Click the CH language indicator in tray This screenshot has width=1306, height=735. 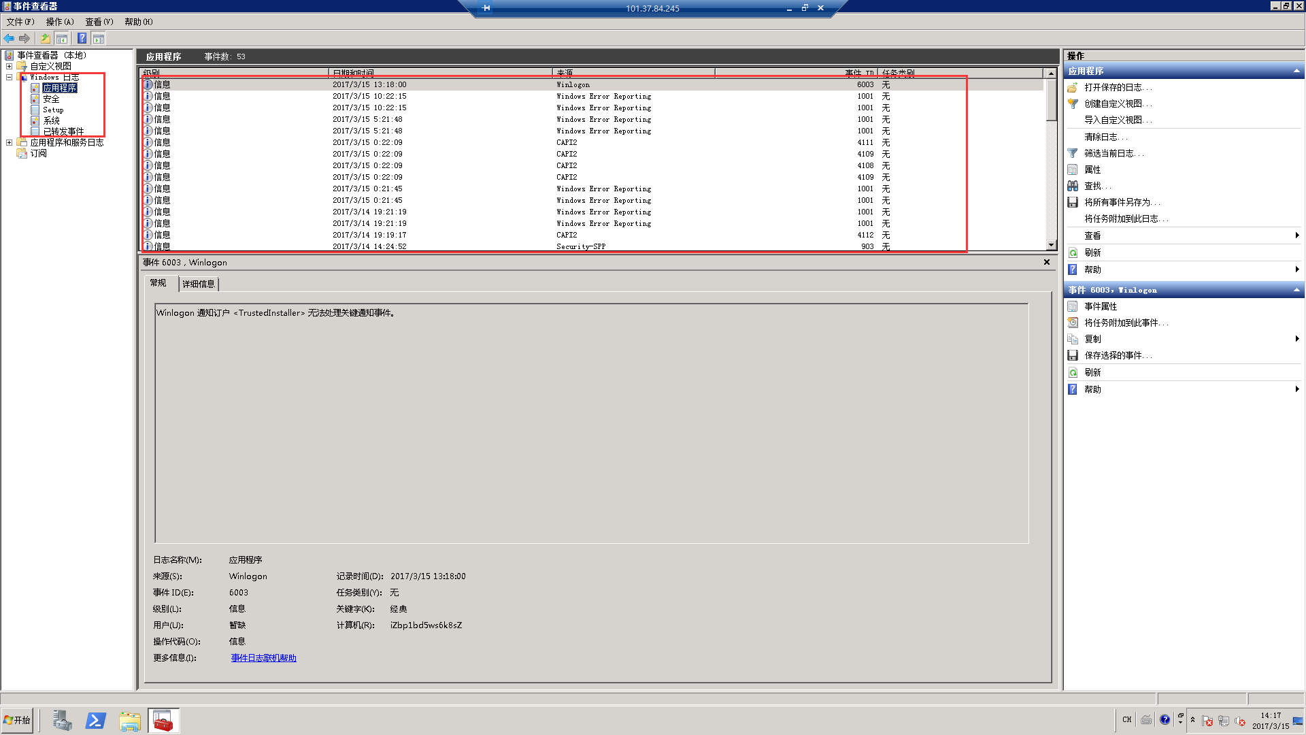(x=1127, y=720)
